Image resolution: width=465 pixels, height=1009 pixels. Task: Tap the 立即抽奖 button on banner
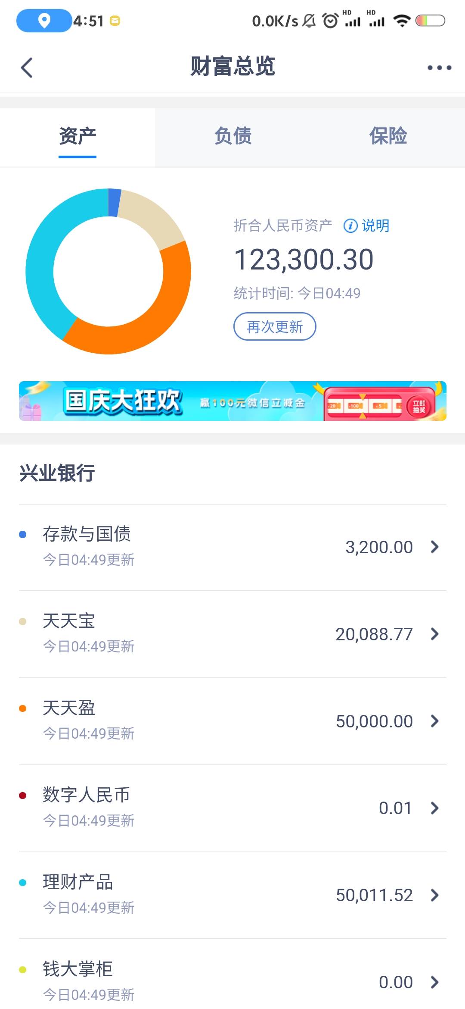click(419, 407)
